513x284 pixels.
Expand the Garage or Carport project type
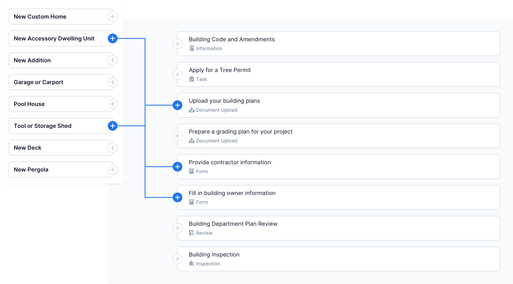click(x=113, y=82)
